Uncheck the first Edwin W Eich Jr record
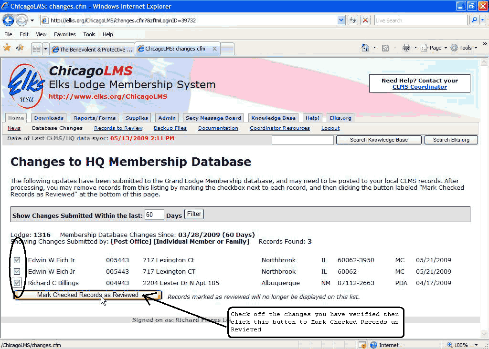Screen dimensions: 489x349 pyautogui.click(x=17, y=260)
